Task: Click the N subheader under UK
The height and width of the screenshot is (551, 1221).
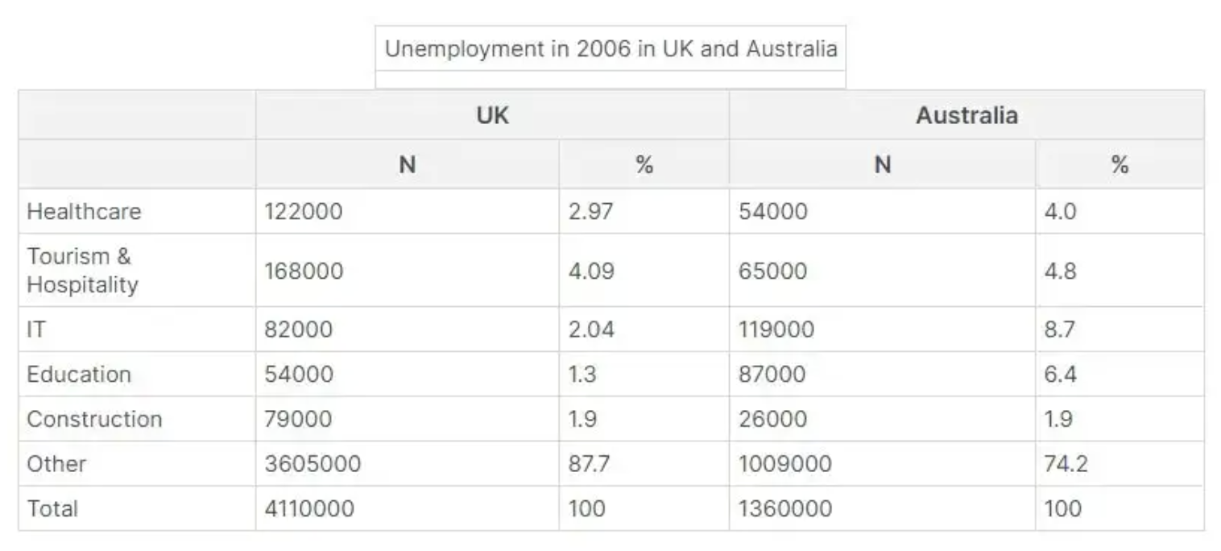Action: coord(407,165)
